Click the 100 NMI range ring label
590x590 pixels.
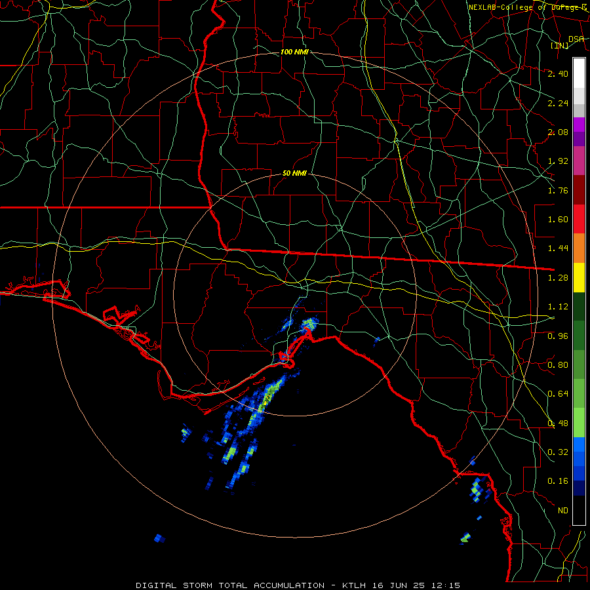(294, 52)
